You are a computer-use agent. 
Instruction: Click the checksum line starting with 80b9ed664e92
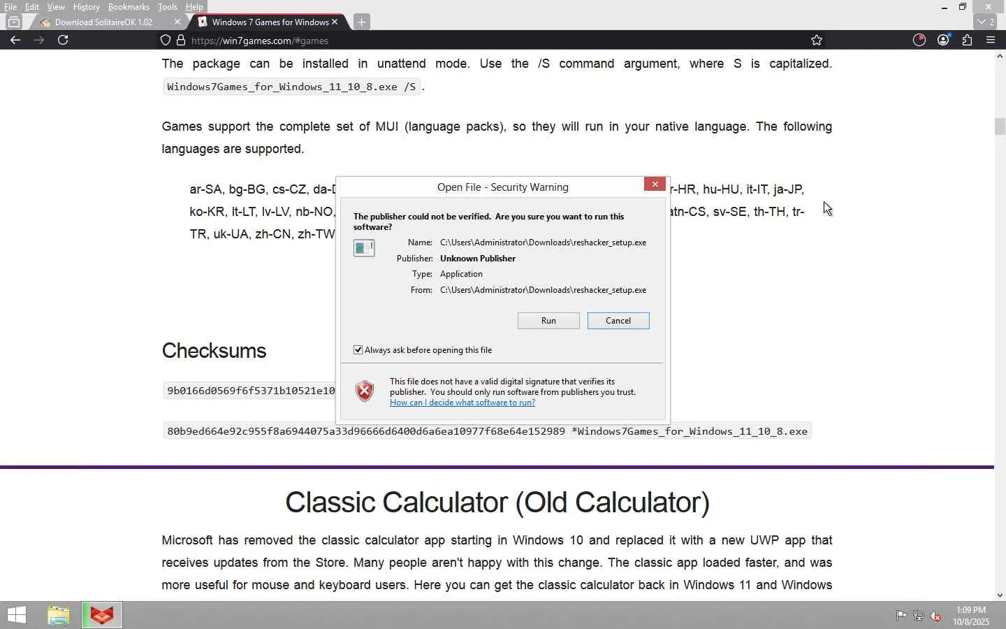click(x=487, y=431)
